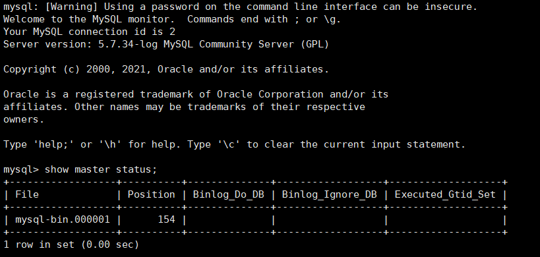540x257 pixels.
Task: Click the empty Executed_Gtid_Set cell
Action: click(445, 219)
